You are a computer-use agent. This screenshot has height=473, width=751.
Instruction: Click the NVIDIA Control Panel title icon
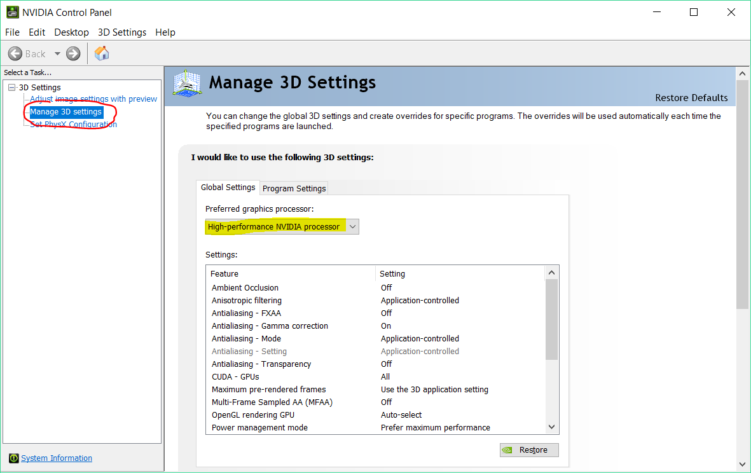[12, 12]
